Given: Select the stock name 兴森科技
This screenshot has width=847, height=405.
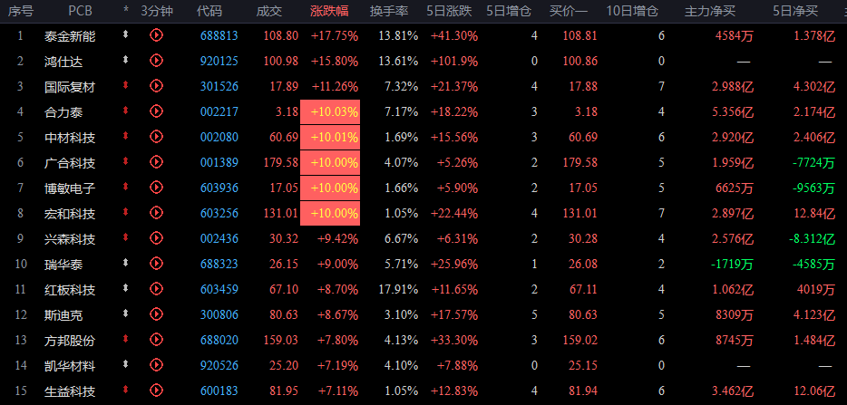Looking at the screenshot, I should click(x=70, y=239).
